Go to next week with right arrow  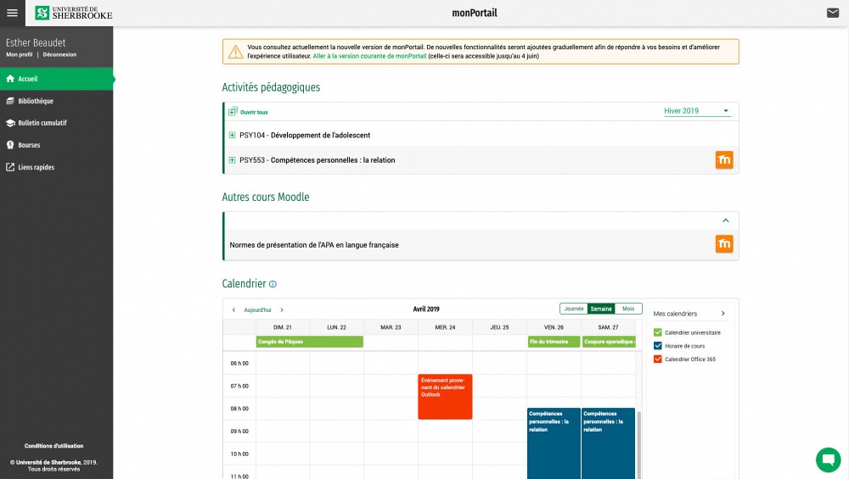282,310
